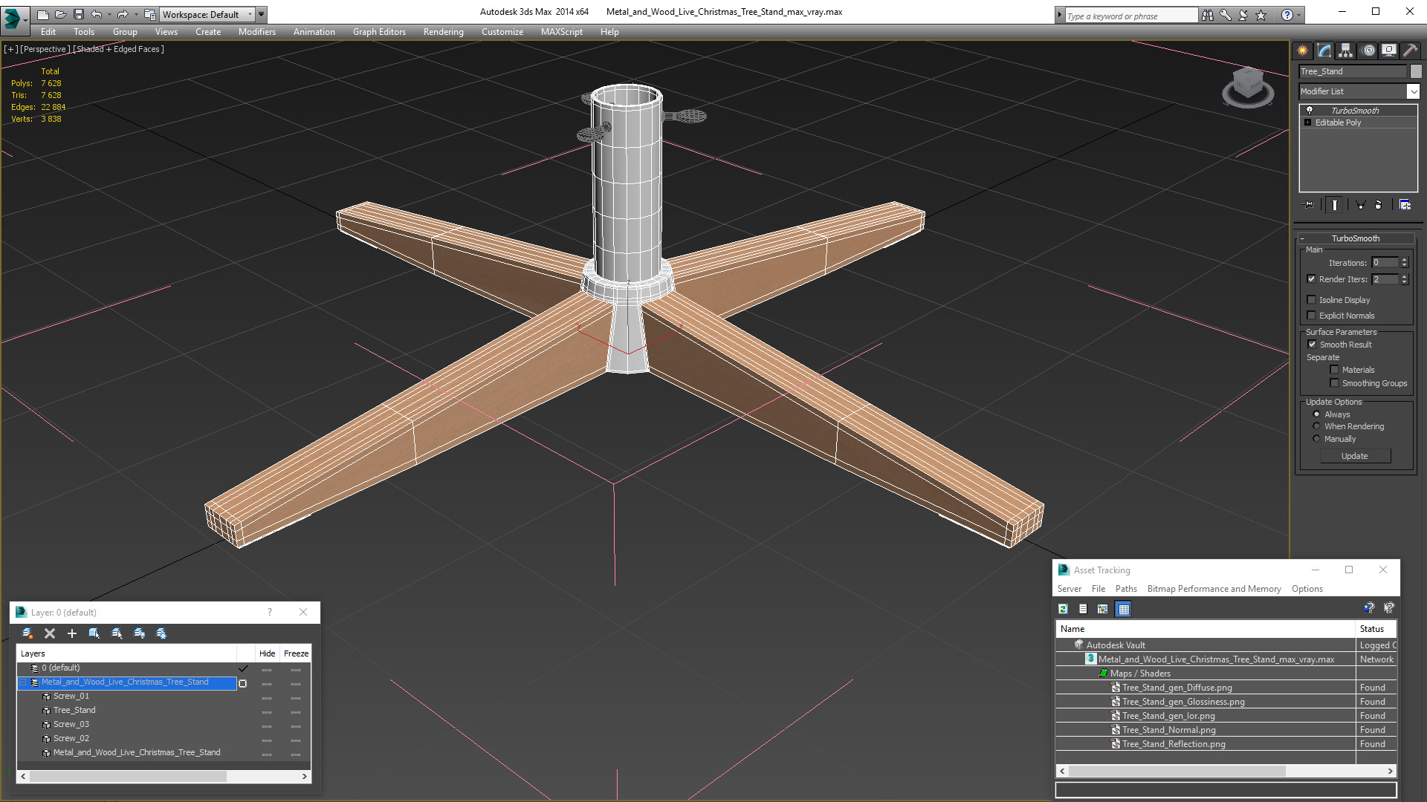
Task: Toggle Render Iters checkbox in TurboSmooth
Action: pos(1311,279)
